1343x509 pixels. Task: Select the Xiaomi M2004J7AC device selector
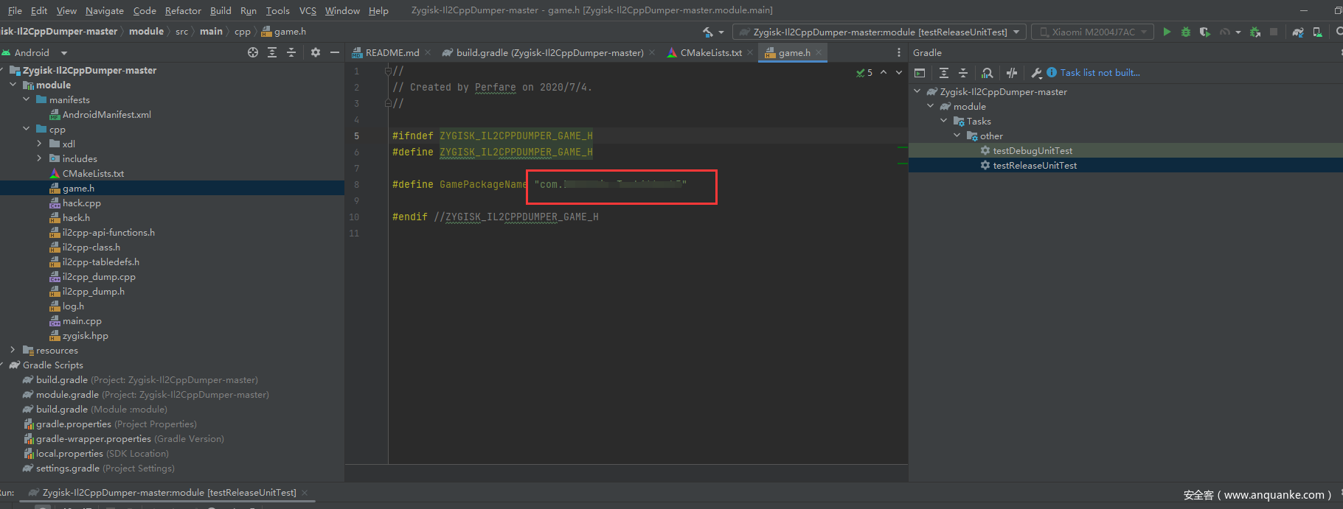coord(1092,32)
